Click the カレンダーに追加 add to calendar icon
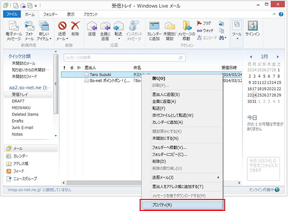288x211 pixels. click(x=154, y=26)
